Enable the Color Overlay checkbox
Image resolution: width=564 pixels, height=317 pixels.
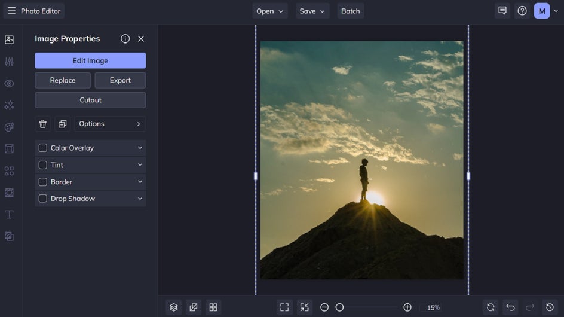(x=43, y=148)
